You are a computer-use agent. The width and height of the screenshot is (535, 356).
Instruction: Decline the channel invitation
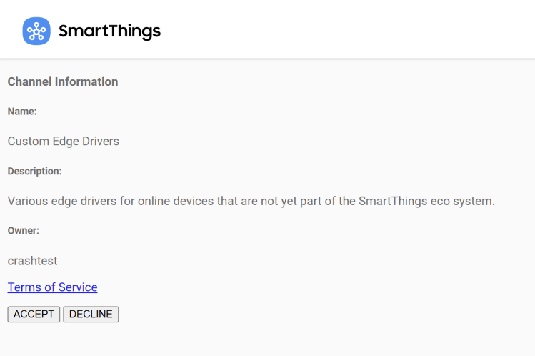pyautogui.click(x=91, y=315)
